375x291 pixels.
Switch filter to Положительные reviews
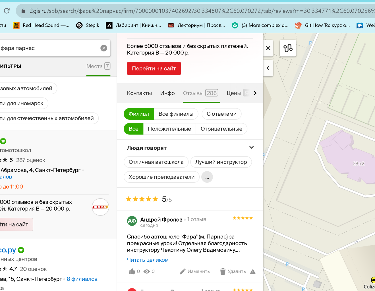[x=169, y=129]
